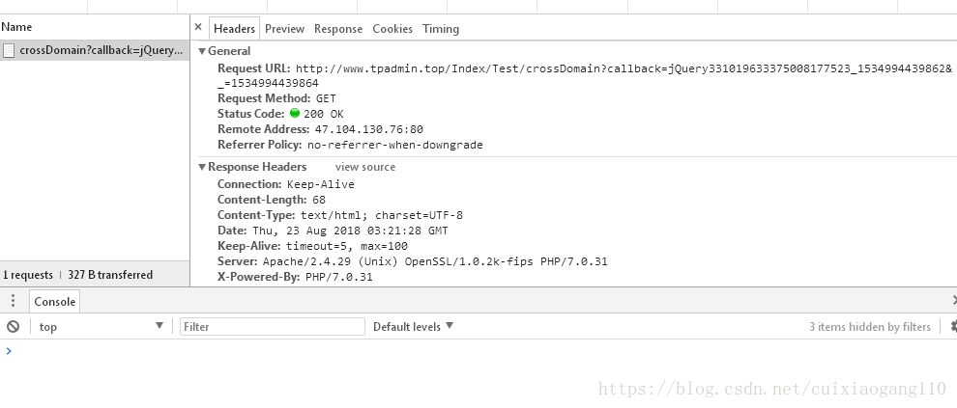Image resolution: width=957 pixels, height=408 pixels.
Task: Open the top JavaScript context dropdown
Action: [101, 327]
